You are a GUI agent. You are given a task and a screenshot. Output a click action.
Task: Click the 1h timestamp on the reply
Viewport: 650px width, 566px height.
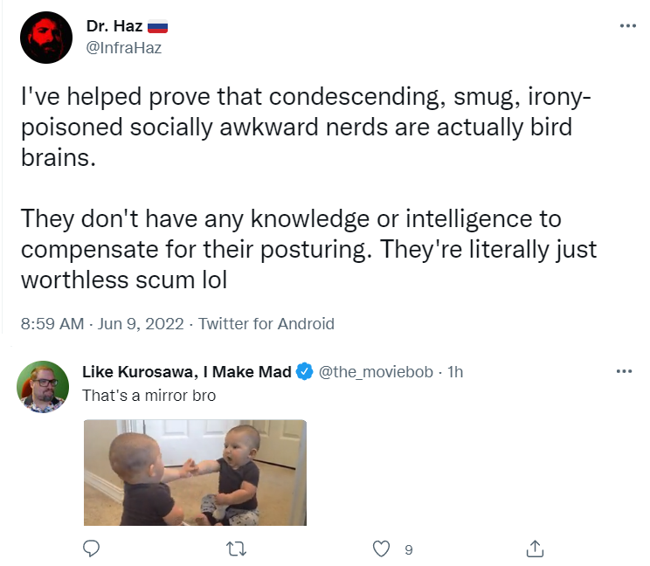[x=454, y=371]
